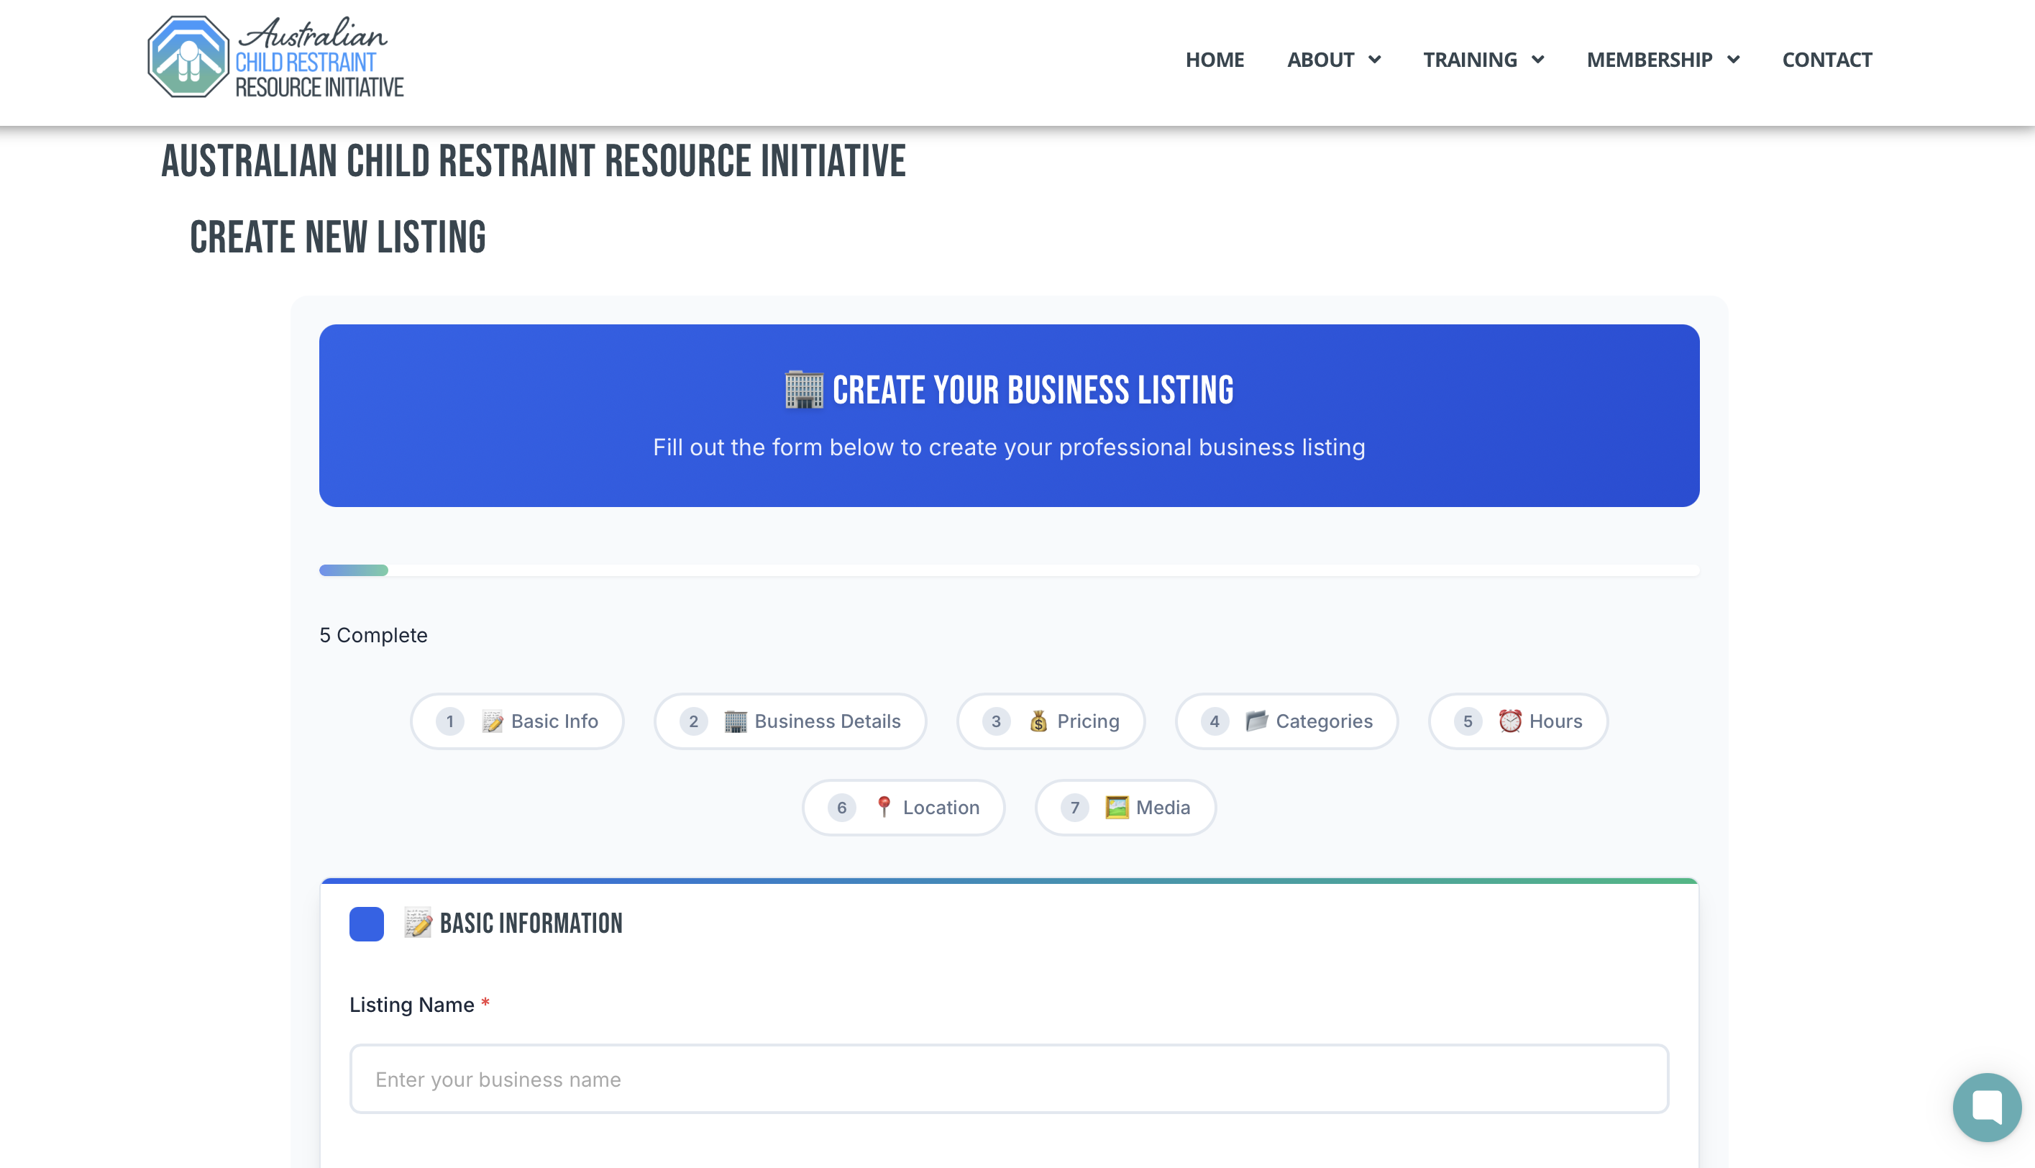Click the building emoji in Create Your Business Listing header
Image resolution: width=2035 pixels, height=1168 pixels.
[x=804, y=390]
